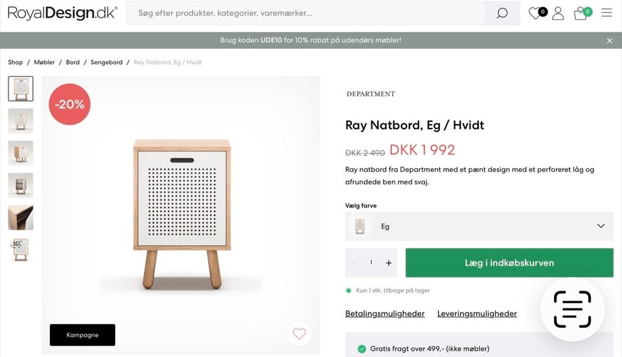Go to Møbler breadcrumb
This screenshot has width=622, height=357.
[45, 62]
